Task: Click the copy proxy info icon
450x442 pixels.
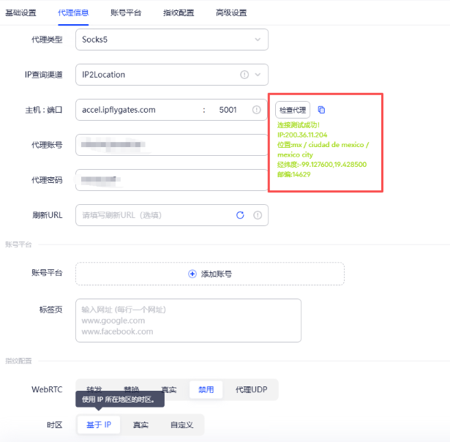Action: point(321,110)
